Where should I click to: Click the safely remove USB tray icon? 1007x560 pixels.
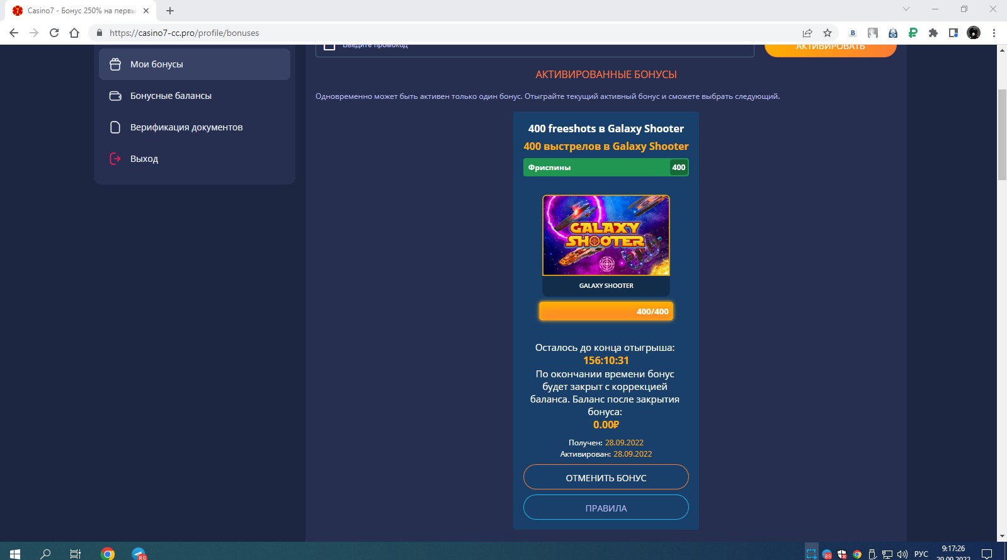click(x=872, y=554)
